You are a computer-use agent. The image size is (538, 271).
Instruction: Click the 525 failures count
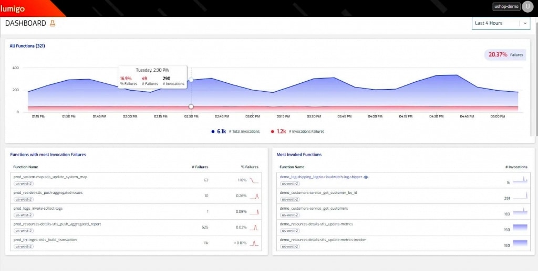pyautogui.click(x=205, y=227)
